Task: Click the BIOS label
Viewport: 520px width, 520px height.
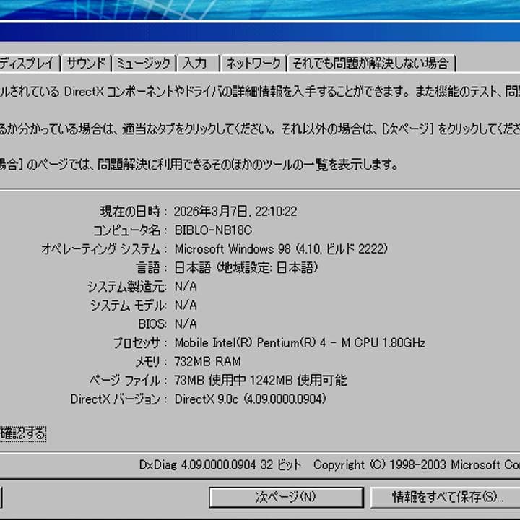Action: pyautogui.click(x=152, y=324)
